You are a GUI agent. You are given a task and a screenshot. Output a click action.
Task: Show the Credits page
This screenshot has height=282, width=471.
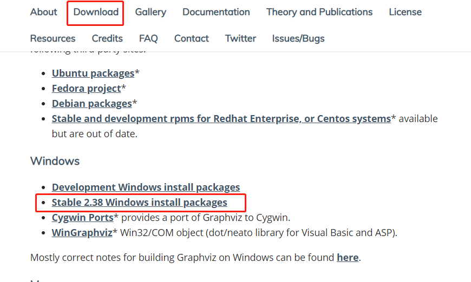(107, 38)
